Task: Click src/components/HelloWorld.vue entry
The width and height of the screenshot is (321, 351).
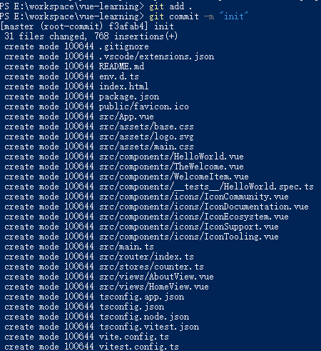Action: click(x=171, y=157)
